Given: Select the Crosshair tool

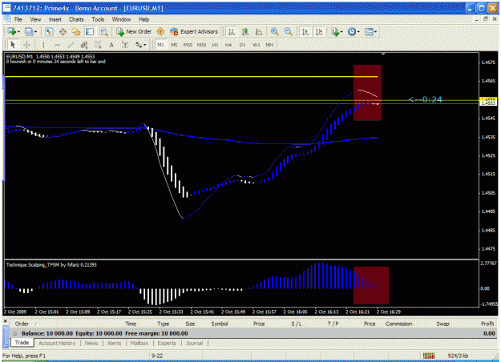Looking at the screenshot, I should [27, 45].
